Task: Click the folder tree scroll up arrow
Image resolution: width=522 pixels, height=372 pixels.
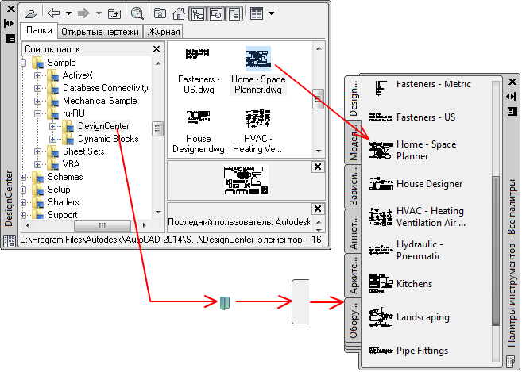Action: [158, 63]
